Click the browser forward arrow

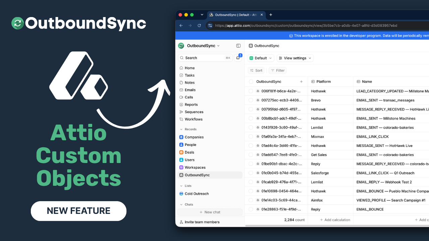coord(190,25)
